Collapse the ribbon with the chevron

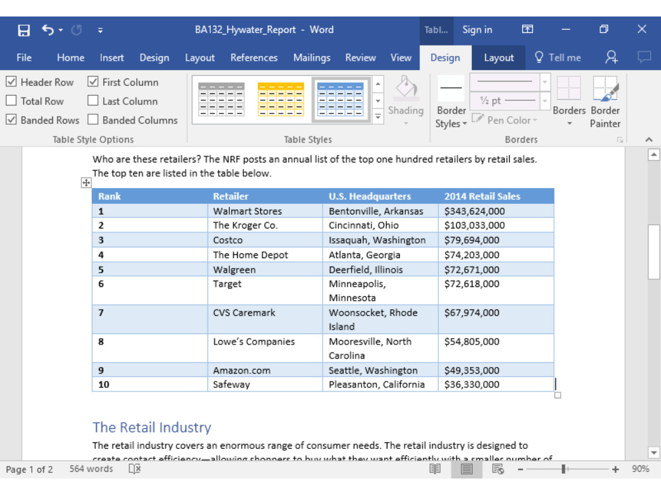[x=649, y=139]
